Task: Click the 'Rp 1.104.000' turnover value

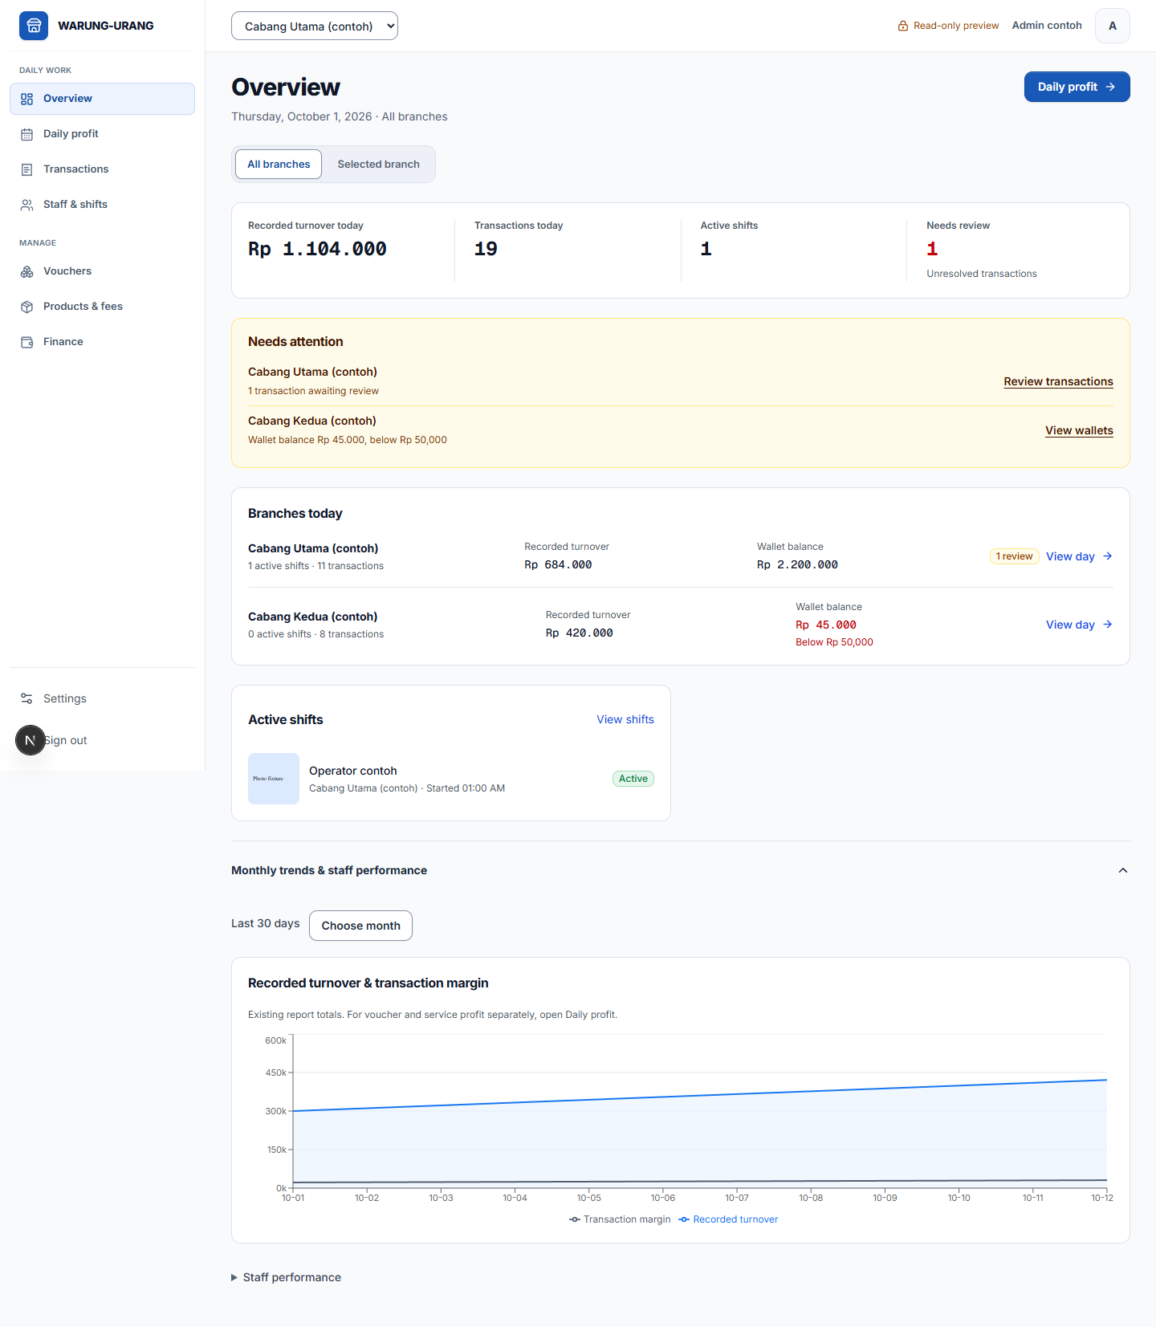Action: pos(317,249)
